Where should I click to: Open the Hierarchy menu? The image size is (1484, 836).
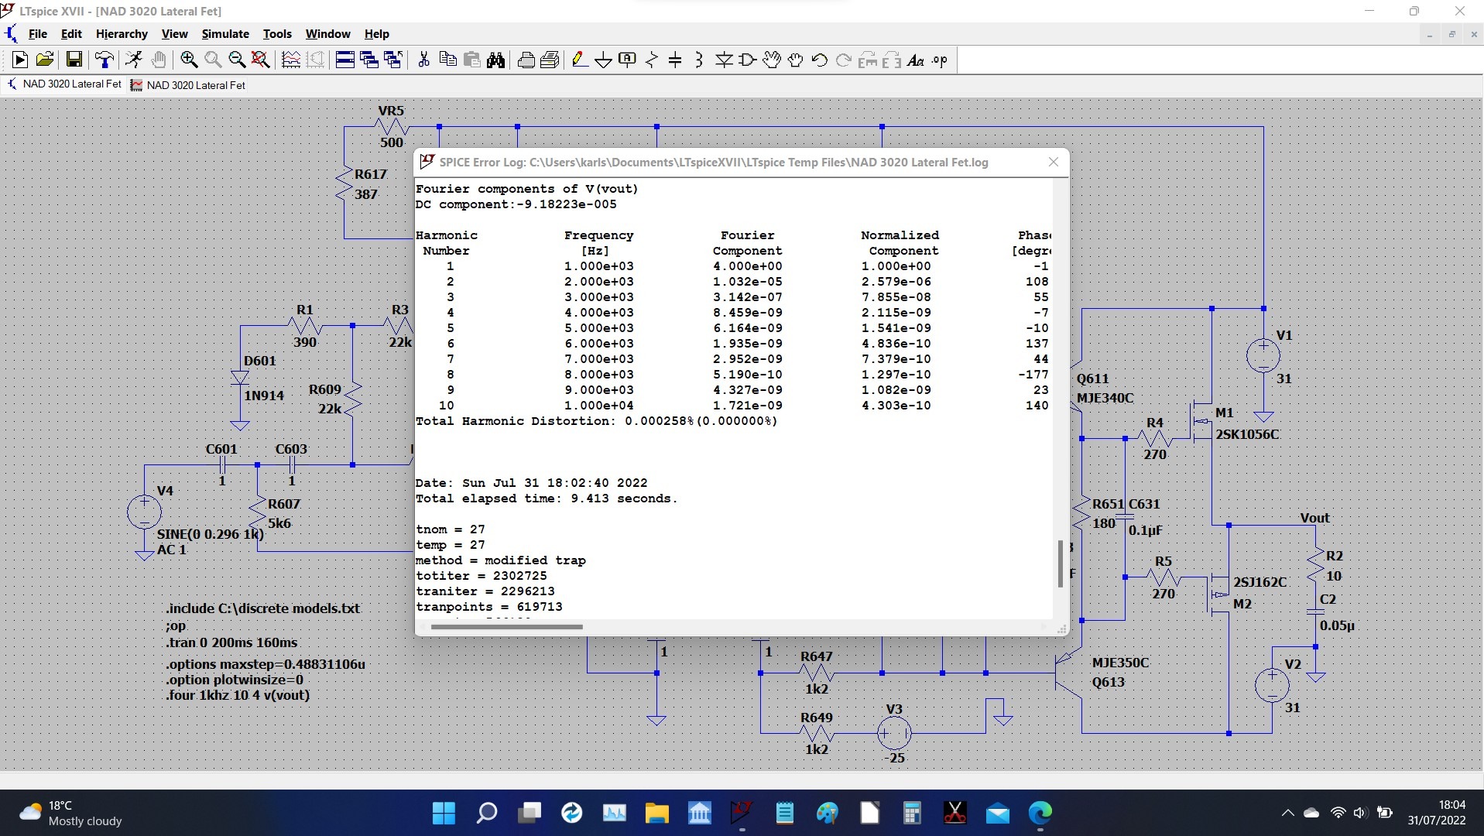click(x=122, y=34)
